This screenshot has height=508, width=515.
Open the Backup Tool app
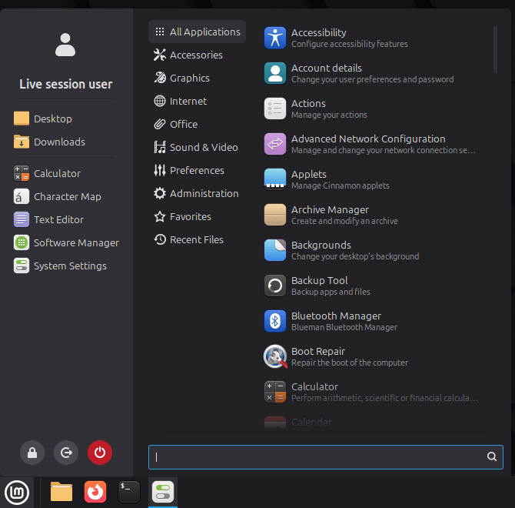pos(319,286)
